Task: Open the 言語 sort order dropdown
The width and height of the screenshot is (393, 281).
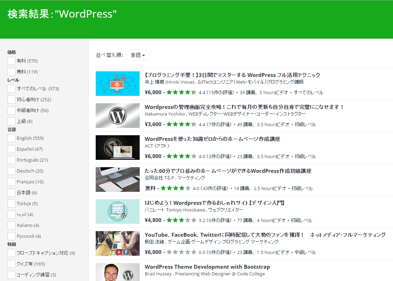Action: 138,55
